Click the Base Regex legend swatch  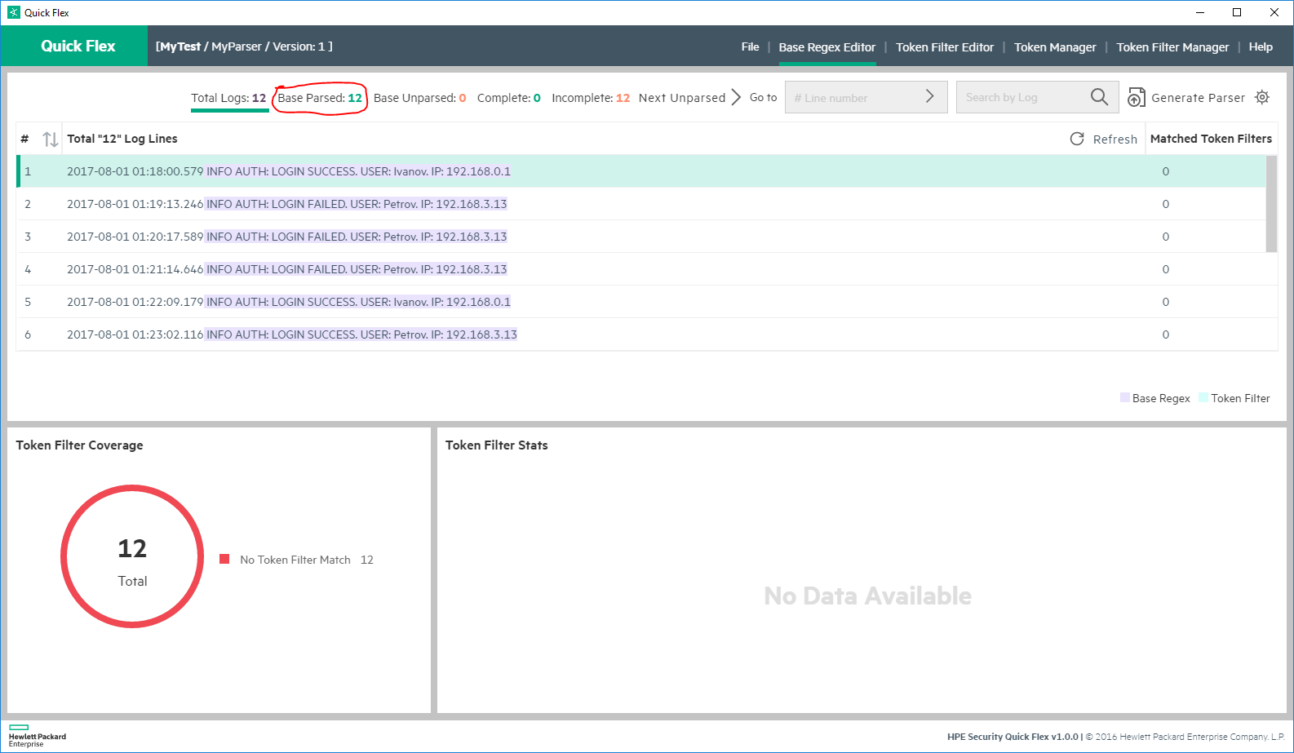point(1125,397)
